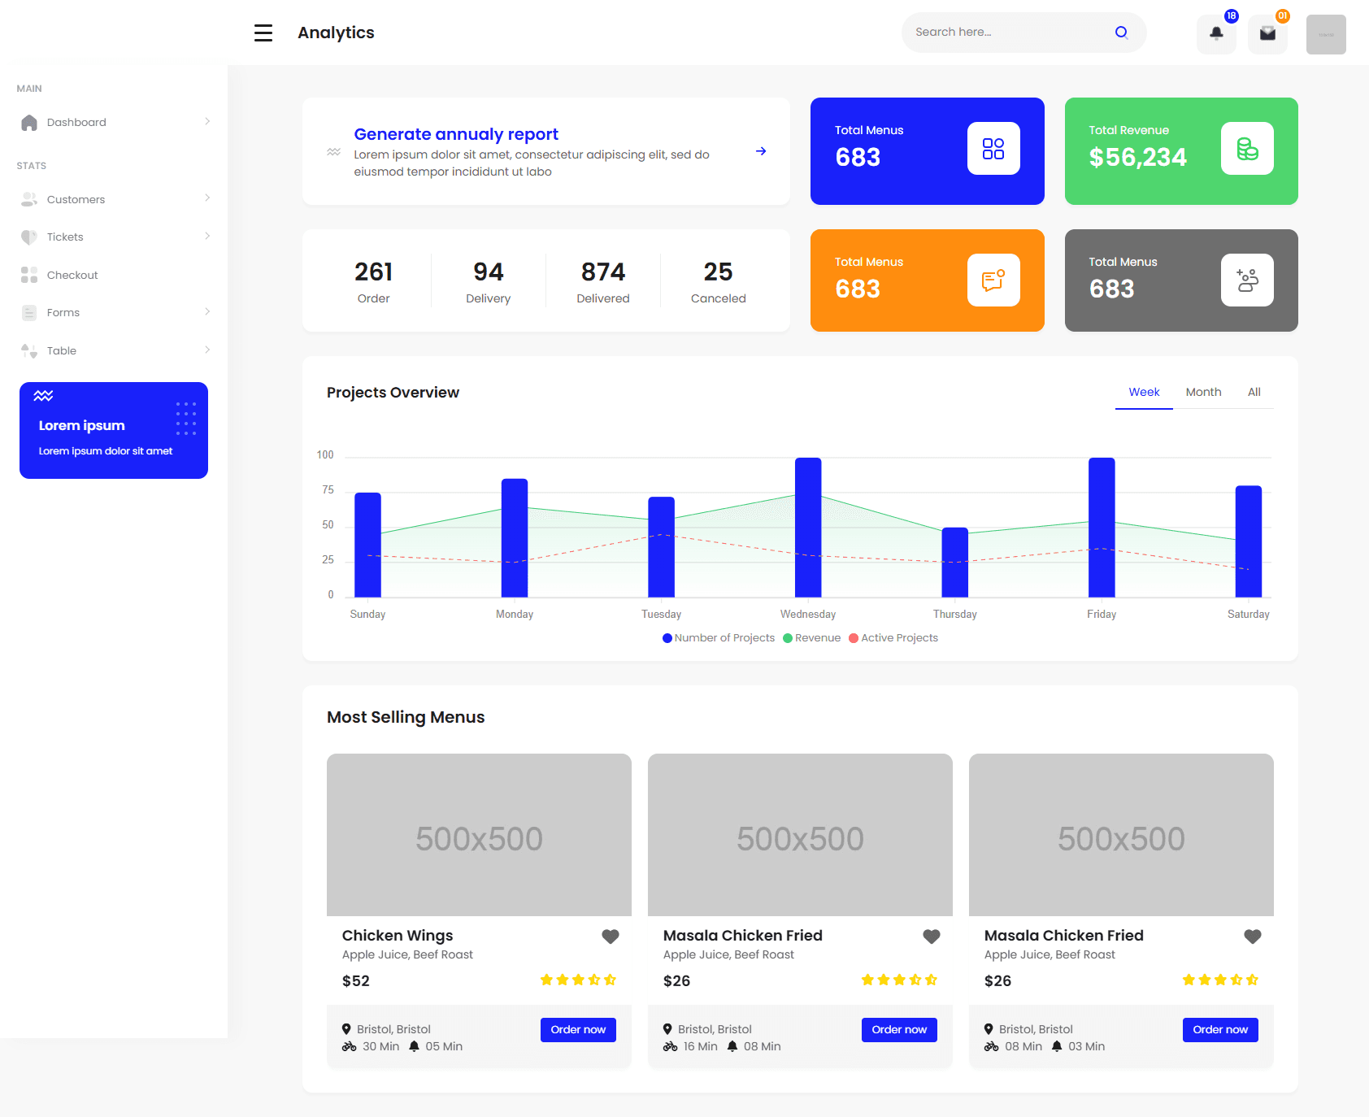
Task: Select the All tab in Projects Overview
Action: [1254, 392]
